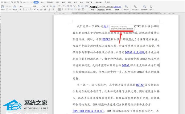Right align text with the align right icon

(65, 10)
